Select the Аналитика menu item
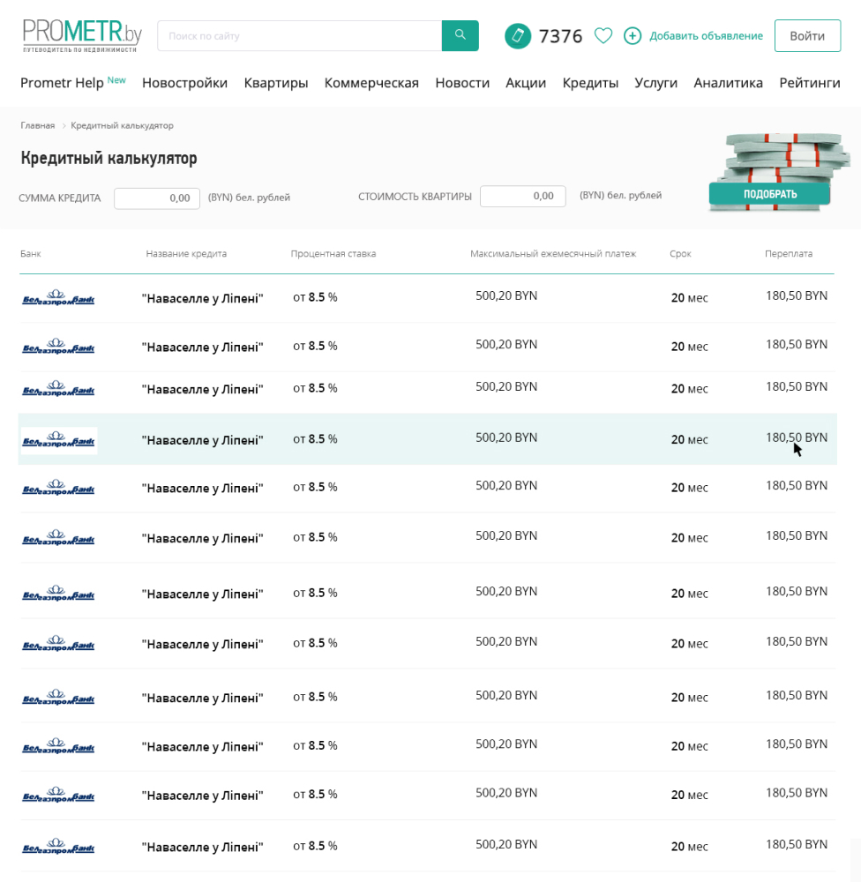This screenshot has height=882, width=861. pyautogui.click(x=728, y=83)
